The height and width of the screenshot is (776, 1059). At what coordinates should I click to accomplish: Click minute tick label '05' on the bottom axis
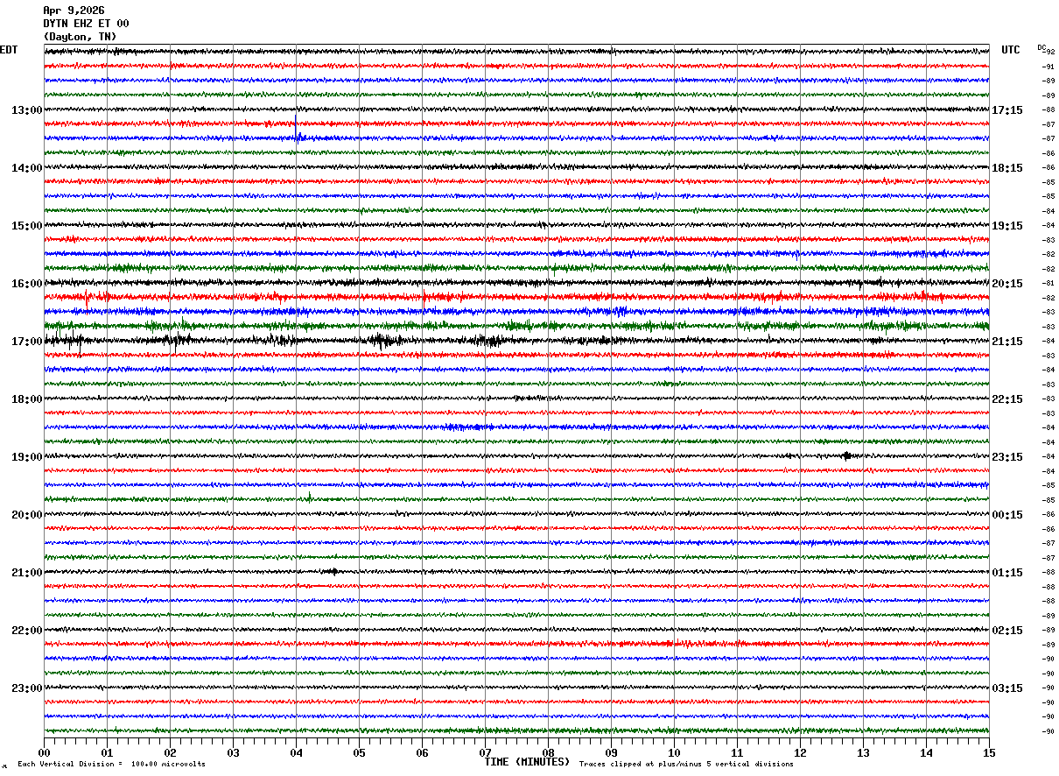pos(359,752)
